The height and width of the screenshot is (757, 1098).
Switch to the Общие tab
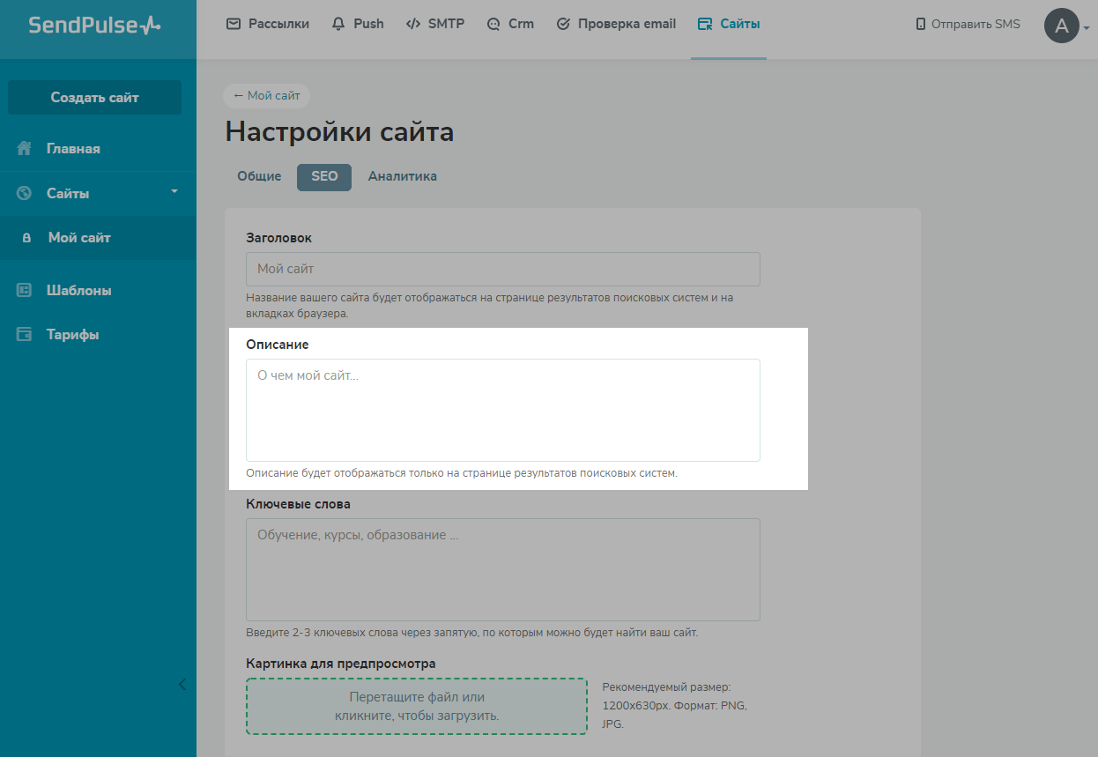258,176
